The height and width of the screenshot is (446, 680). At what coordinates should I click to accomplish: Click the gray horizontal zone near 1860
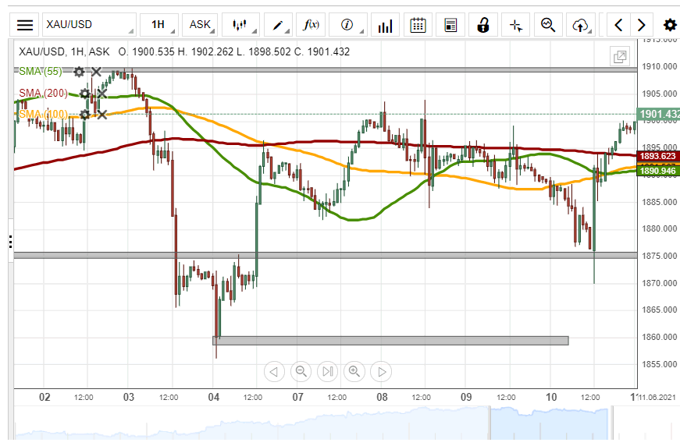point(390,340)
